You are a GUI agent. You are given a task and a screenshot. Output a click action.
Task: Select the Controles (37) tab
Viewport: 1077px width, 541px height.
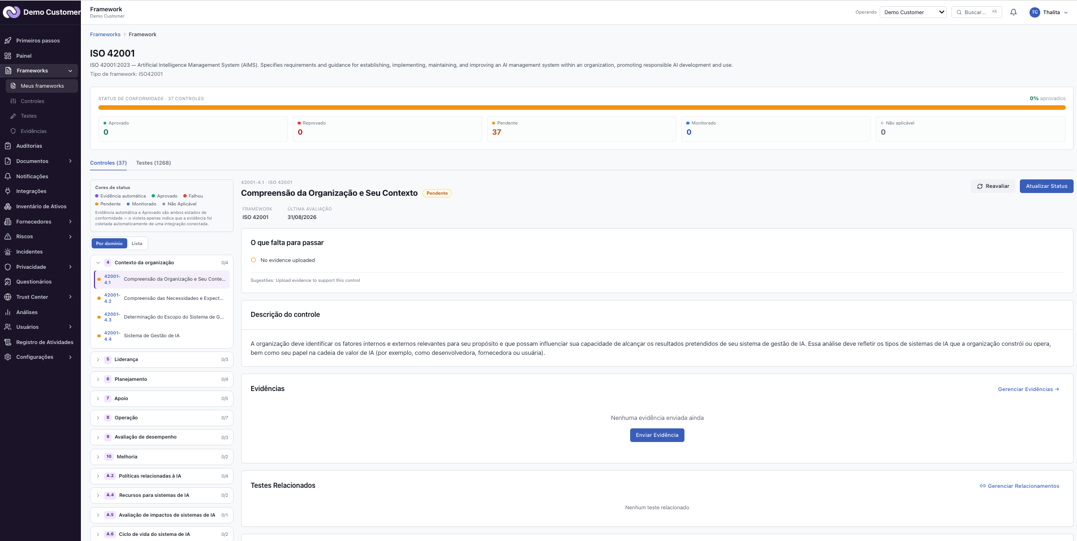pos(109,163)
